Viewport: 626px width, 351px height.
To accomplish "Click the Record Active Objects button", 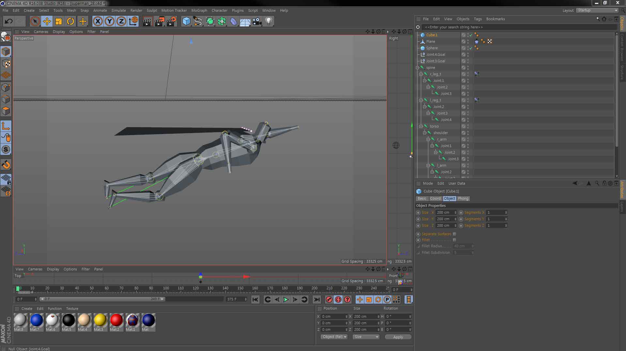I will (329, 299).
